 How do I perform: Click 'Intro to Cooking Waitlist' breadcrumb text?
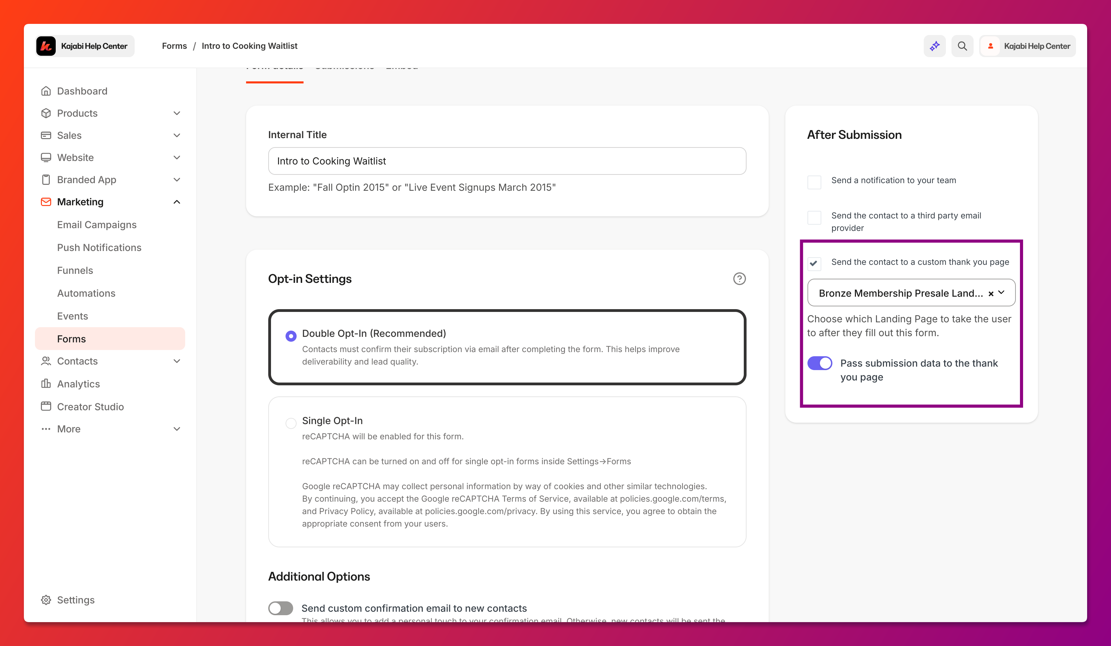[250, 46]
